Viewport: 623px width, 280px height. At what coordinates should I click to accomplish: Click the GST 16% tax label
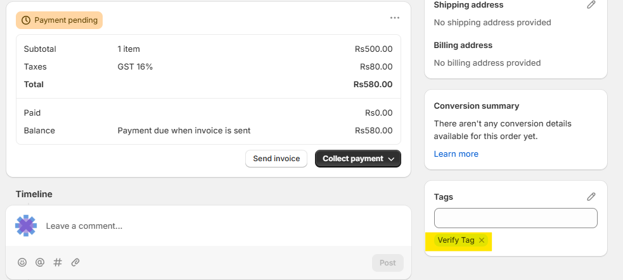[135, 66]
